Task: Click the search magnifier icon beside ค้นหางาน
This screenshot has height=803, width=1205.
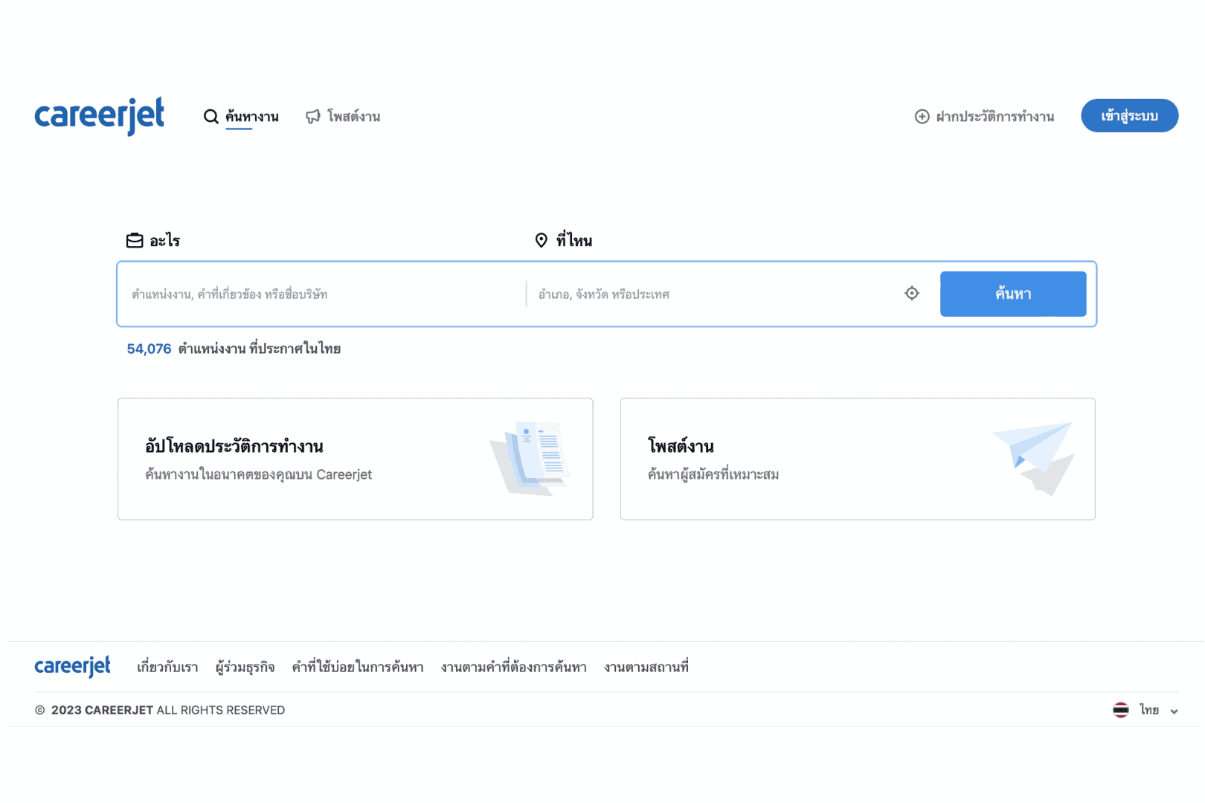Action: pos(211,117)
